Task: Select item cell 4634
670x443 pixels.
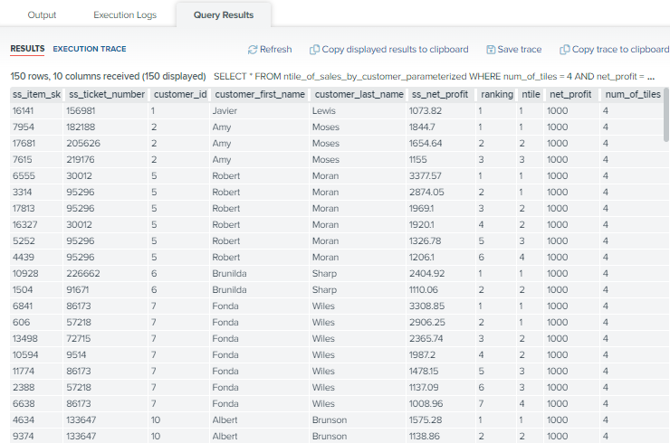Action: 36,420
